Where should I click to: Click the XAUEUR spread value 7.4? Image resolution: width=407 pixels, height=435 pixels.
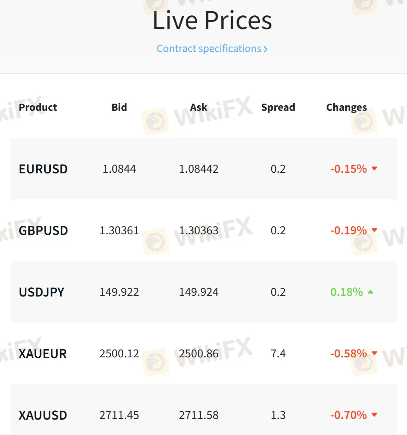(x=278, y=354)
